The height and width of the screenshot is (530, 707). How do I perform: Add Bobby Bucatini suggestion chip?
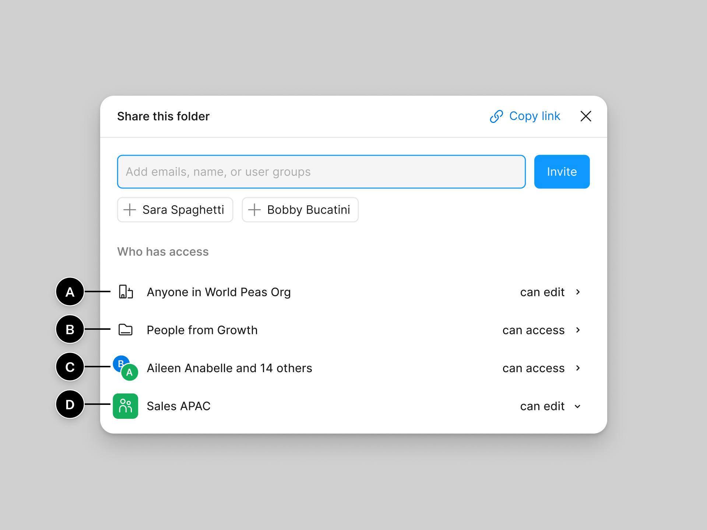tap(300, 210)
